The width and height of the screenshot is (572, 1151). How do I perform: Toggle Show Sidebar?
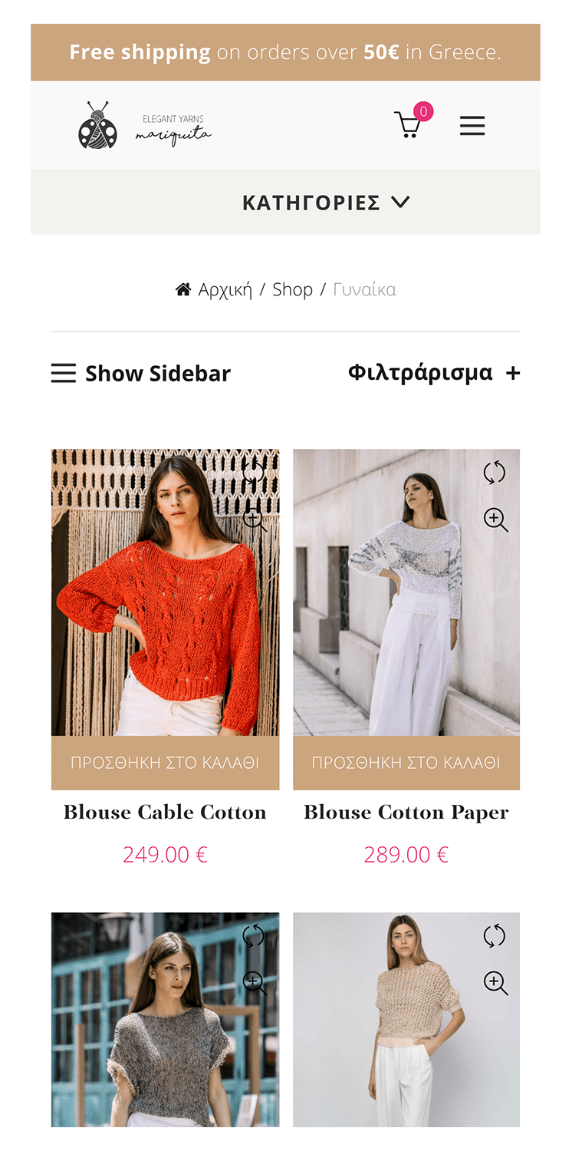pos(141,374)
